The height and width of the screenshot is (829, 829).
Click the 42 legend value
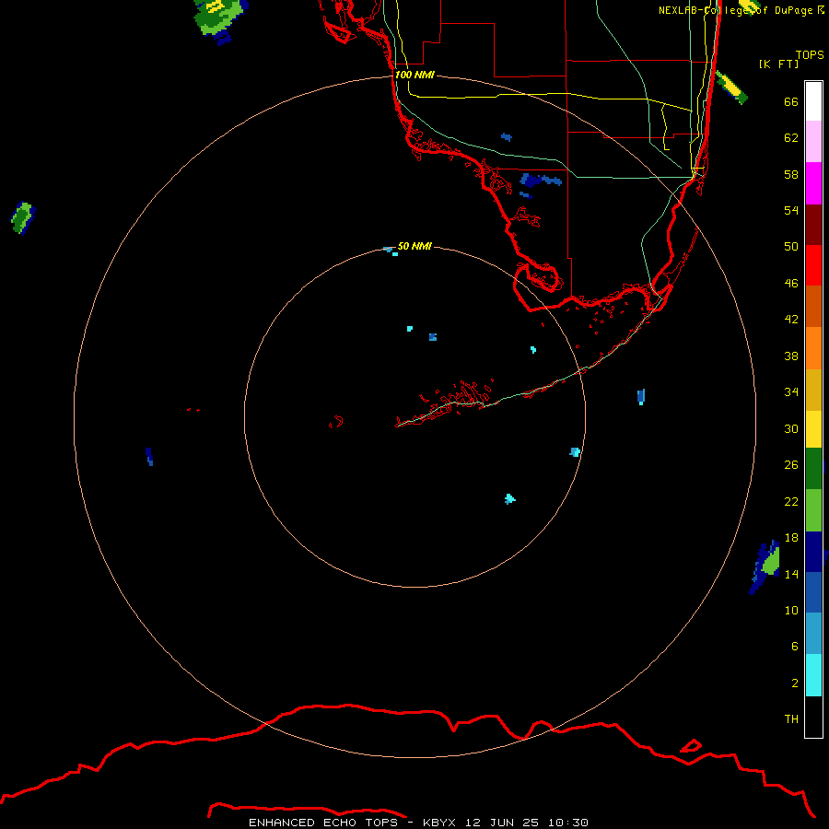pos(791,319)
